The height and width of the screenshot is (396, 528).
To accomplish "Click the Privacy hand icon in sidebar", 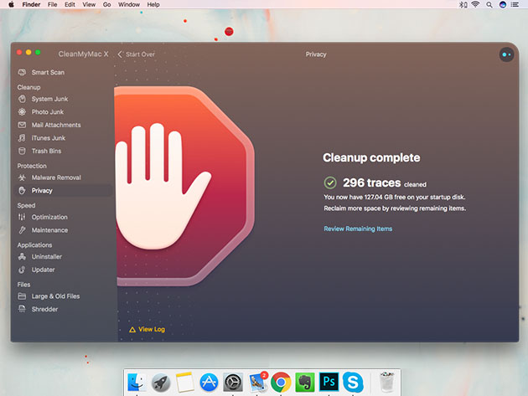I will (x=22, y=190).
